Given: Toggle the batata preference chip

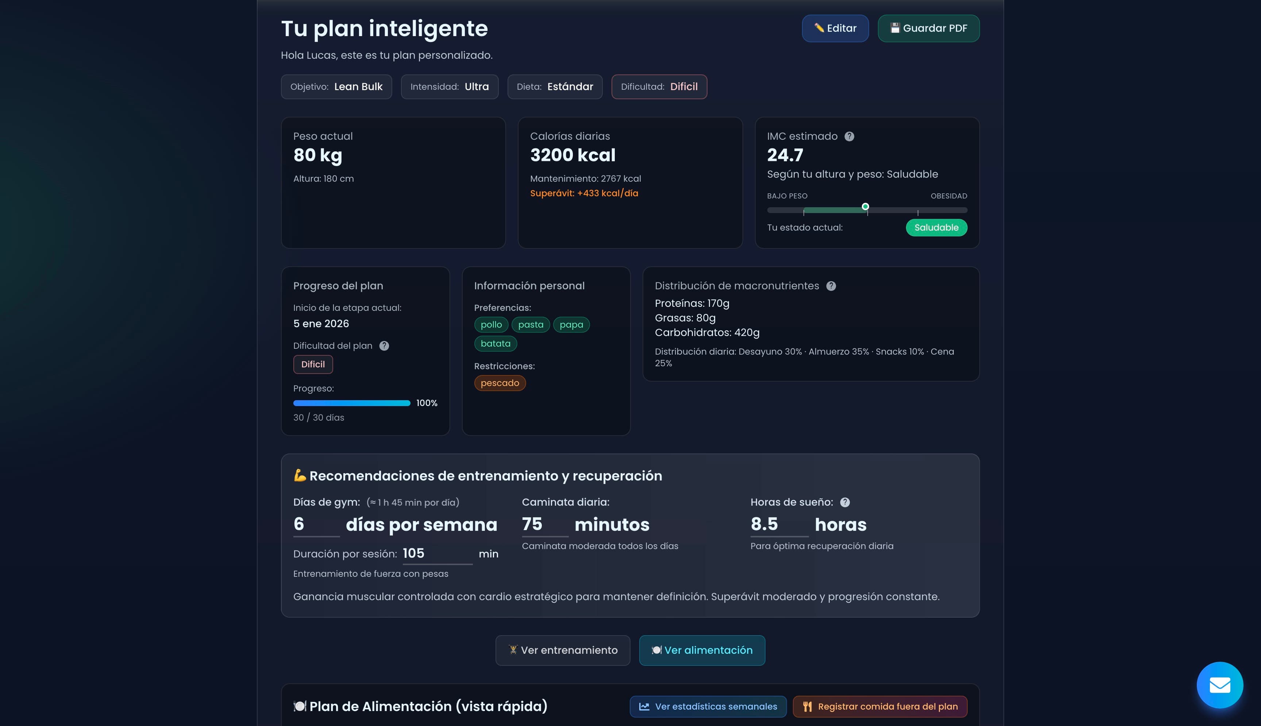Looking at the screenshot, I should coord(495,343).
